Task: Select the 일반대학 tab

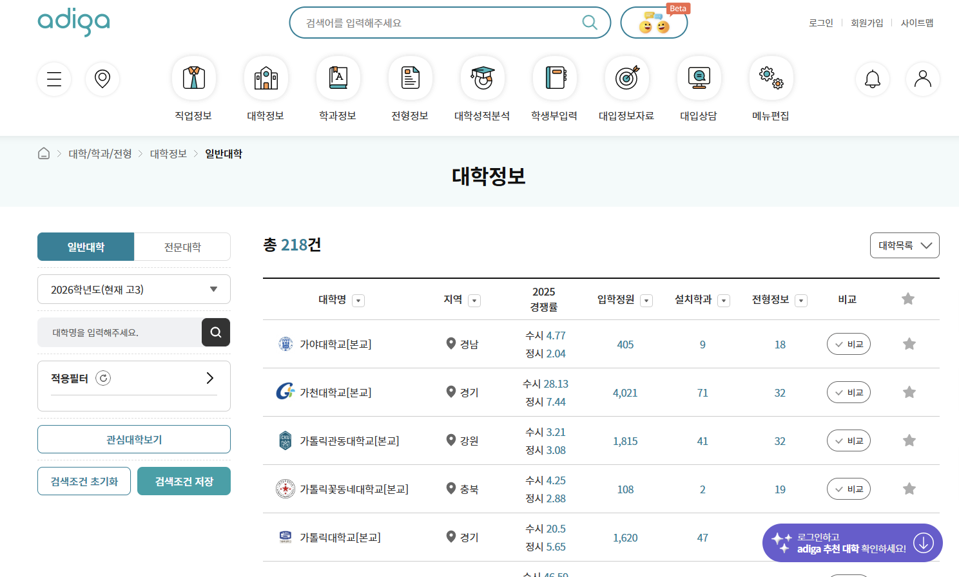Action: tap(85, 246)
